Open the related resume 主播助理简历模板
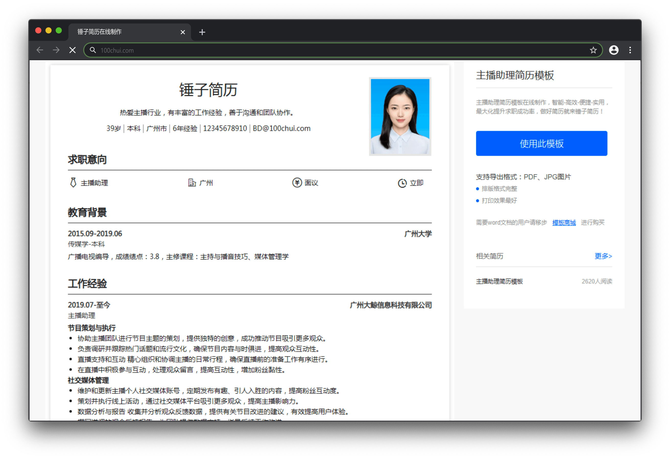 coord(499,281)
